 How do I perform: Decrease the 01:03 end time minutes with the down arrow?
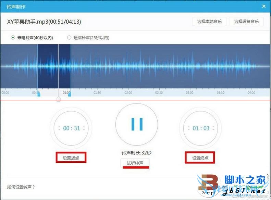(189, 129)
